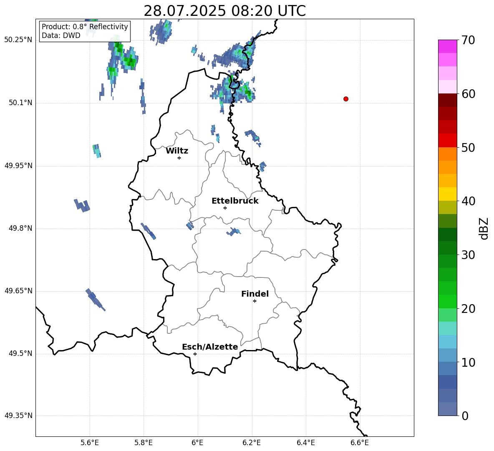
Task: Click the 6.6°E longitude tick label
Action: tap(360, 443)
